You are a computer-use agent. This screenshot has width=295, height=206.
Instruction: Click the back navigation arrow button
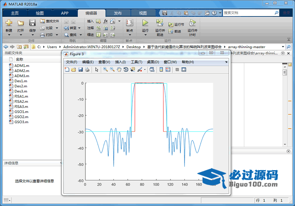click(x=6, y=47)
